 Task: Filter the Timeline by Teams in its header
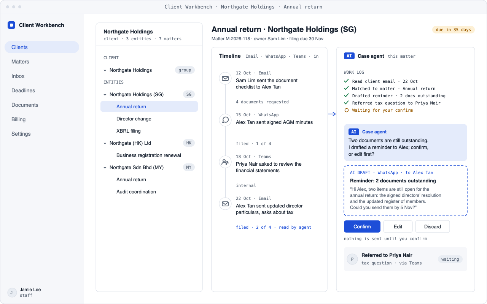pos(299,56)
